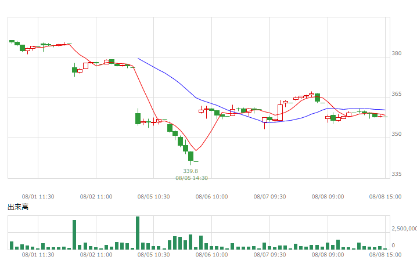Click volume chart date 08/01 11:30

tap(38, 255)
